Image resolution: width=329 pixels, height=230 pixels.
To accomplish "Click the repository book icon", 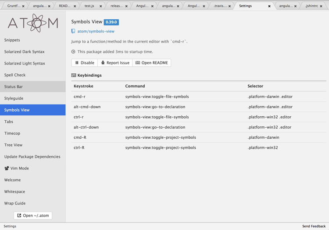I will (x=73, y=31).
